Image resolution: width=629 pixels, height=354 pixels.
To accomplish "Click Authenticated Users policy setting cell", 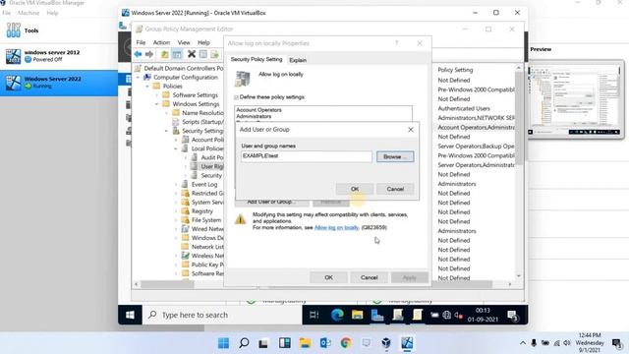I will coord(464,108).
